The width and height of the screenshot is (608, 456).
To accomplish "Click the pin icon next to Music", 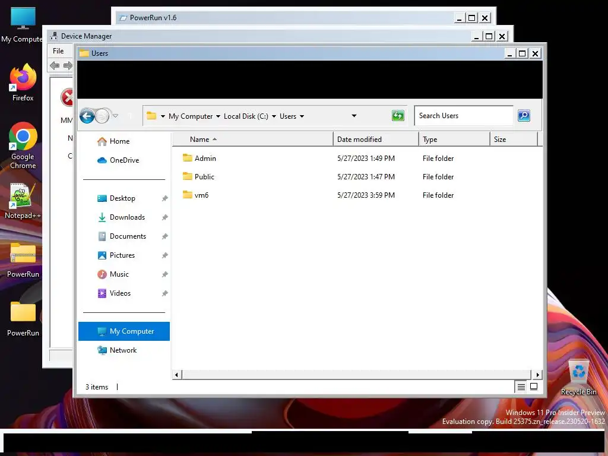I will tap(165, 274).
